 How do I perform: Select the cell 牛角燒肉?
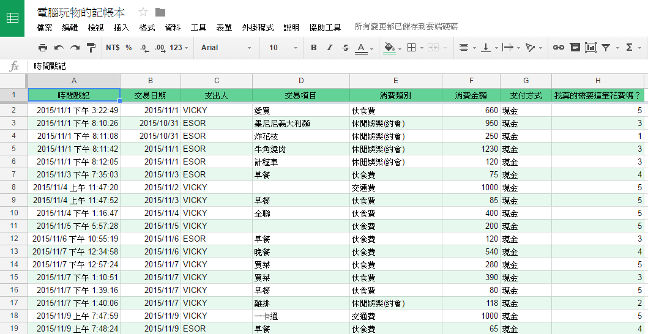[x=301, y=149]
